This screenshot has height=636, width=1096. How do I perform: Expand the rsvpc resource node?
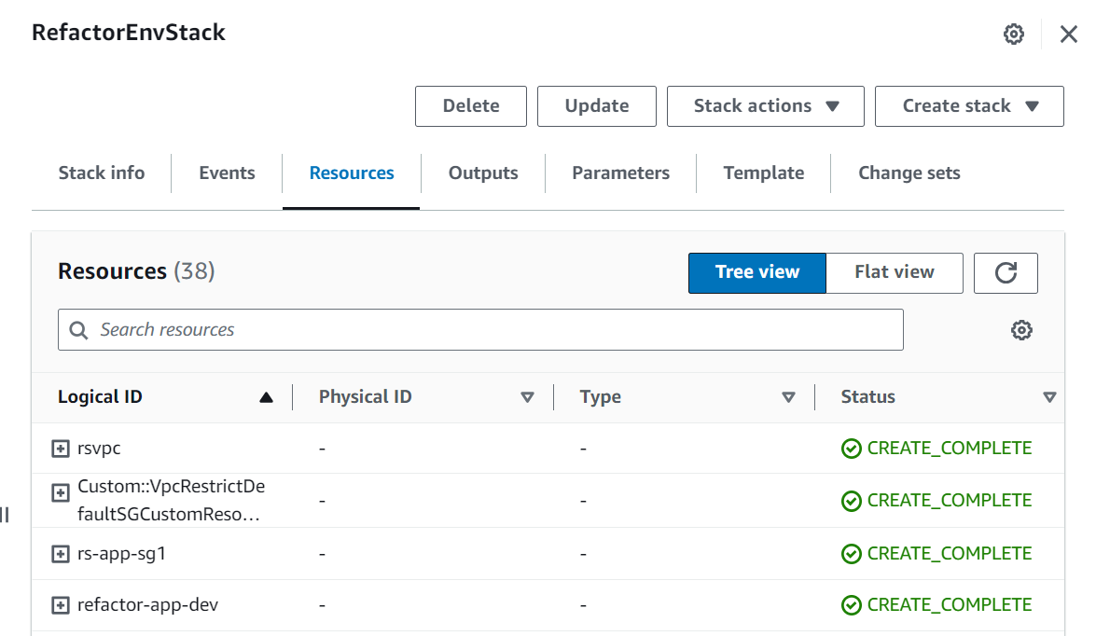60,448
